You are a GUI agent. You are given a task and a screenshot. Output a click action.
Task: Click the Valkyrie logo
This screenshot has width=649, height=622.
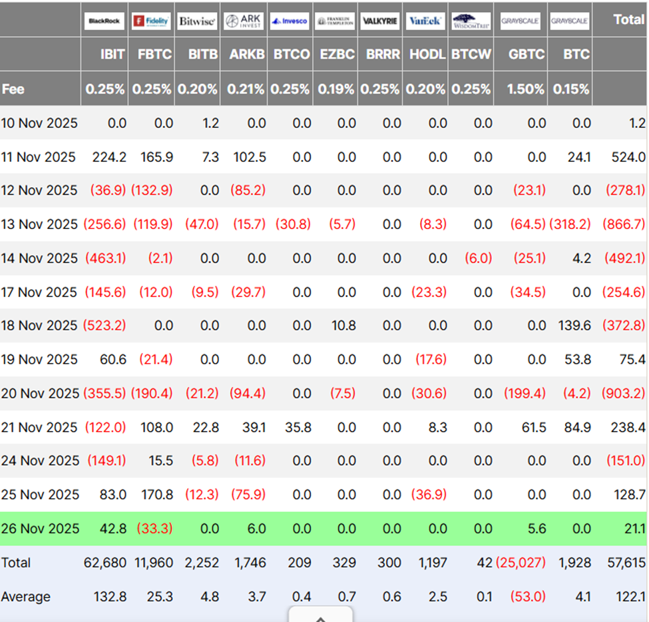[380, 21]
